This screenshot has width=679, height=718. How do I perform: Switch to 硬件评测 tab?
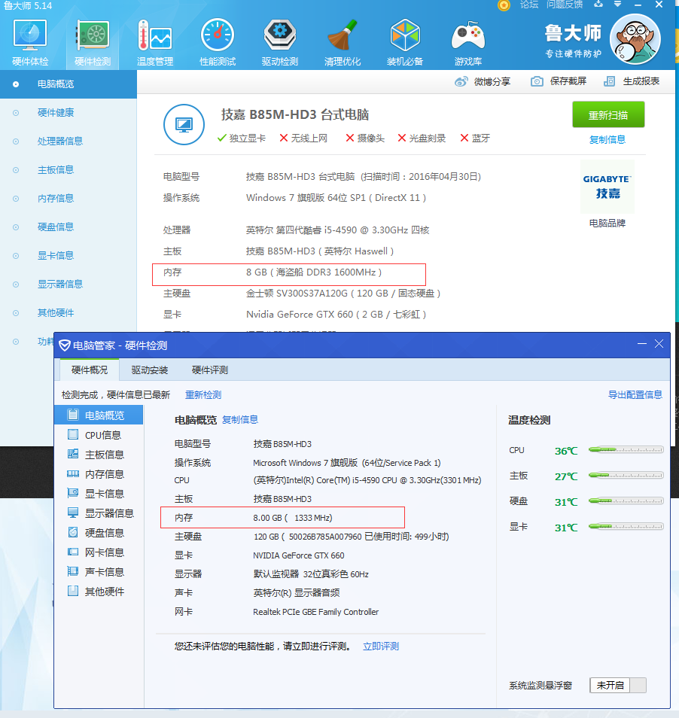point(210,370)
